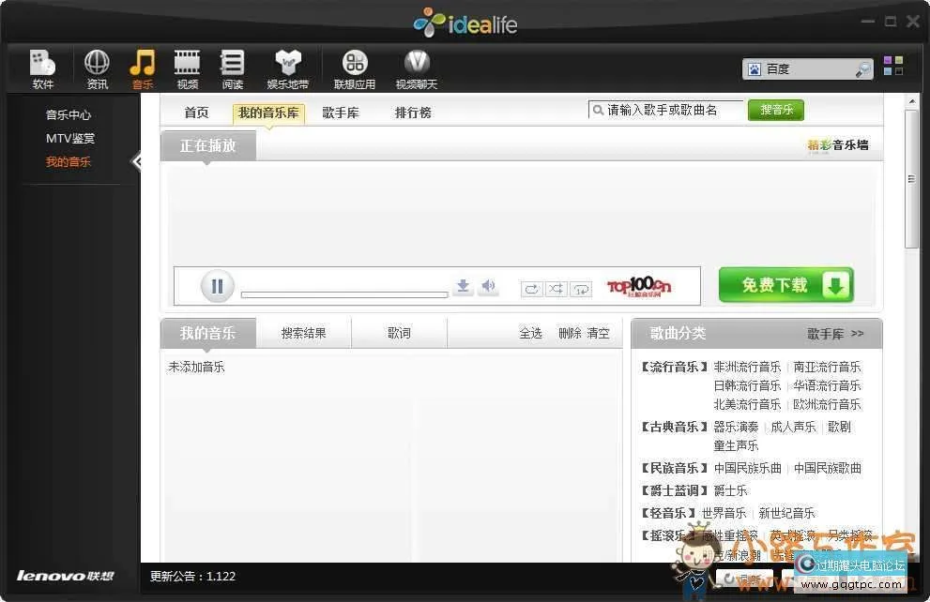This screenshot has width=930, height=602.
Task: Click the download icon in the player bar
Action: coord(463,287)
